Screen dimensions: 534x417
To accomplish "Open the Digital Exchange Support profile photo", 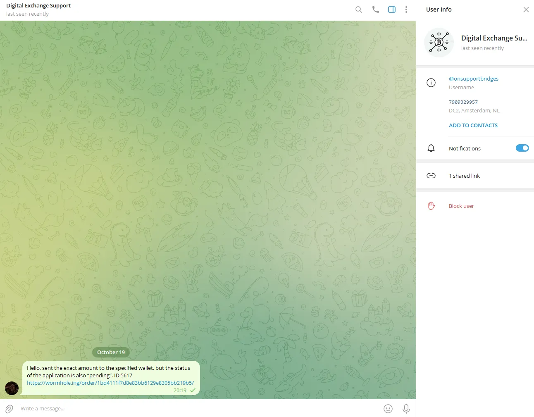I will pyautogui.click(x=439, y=43).
